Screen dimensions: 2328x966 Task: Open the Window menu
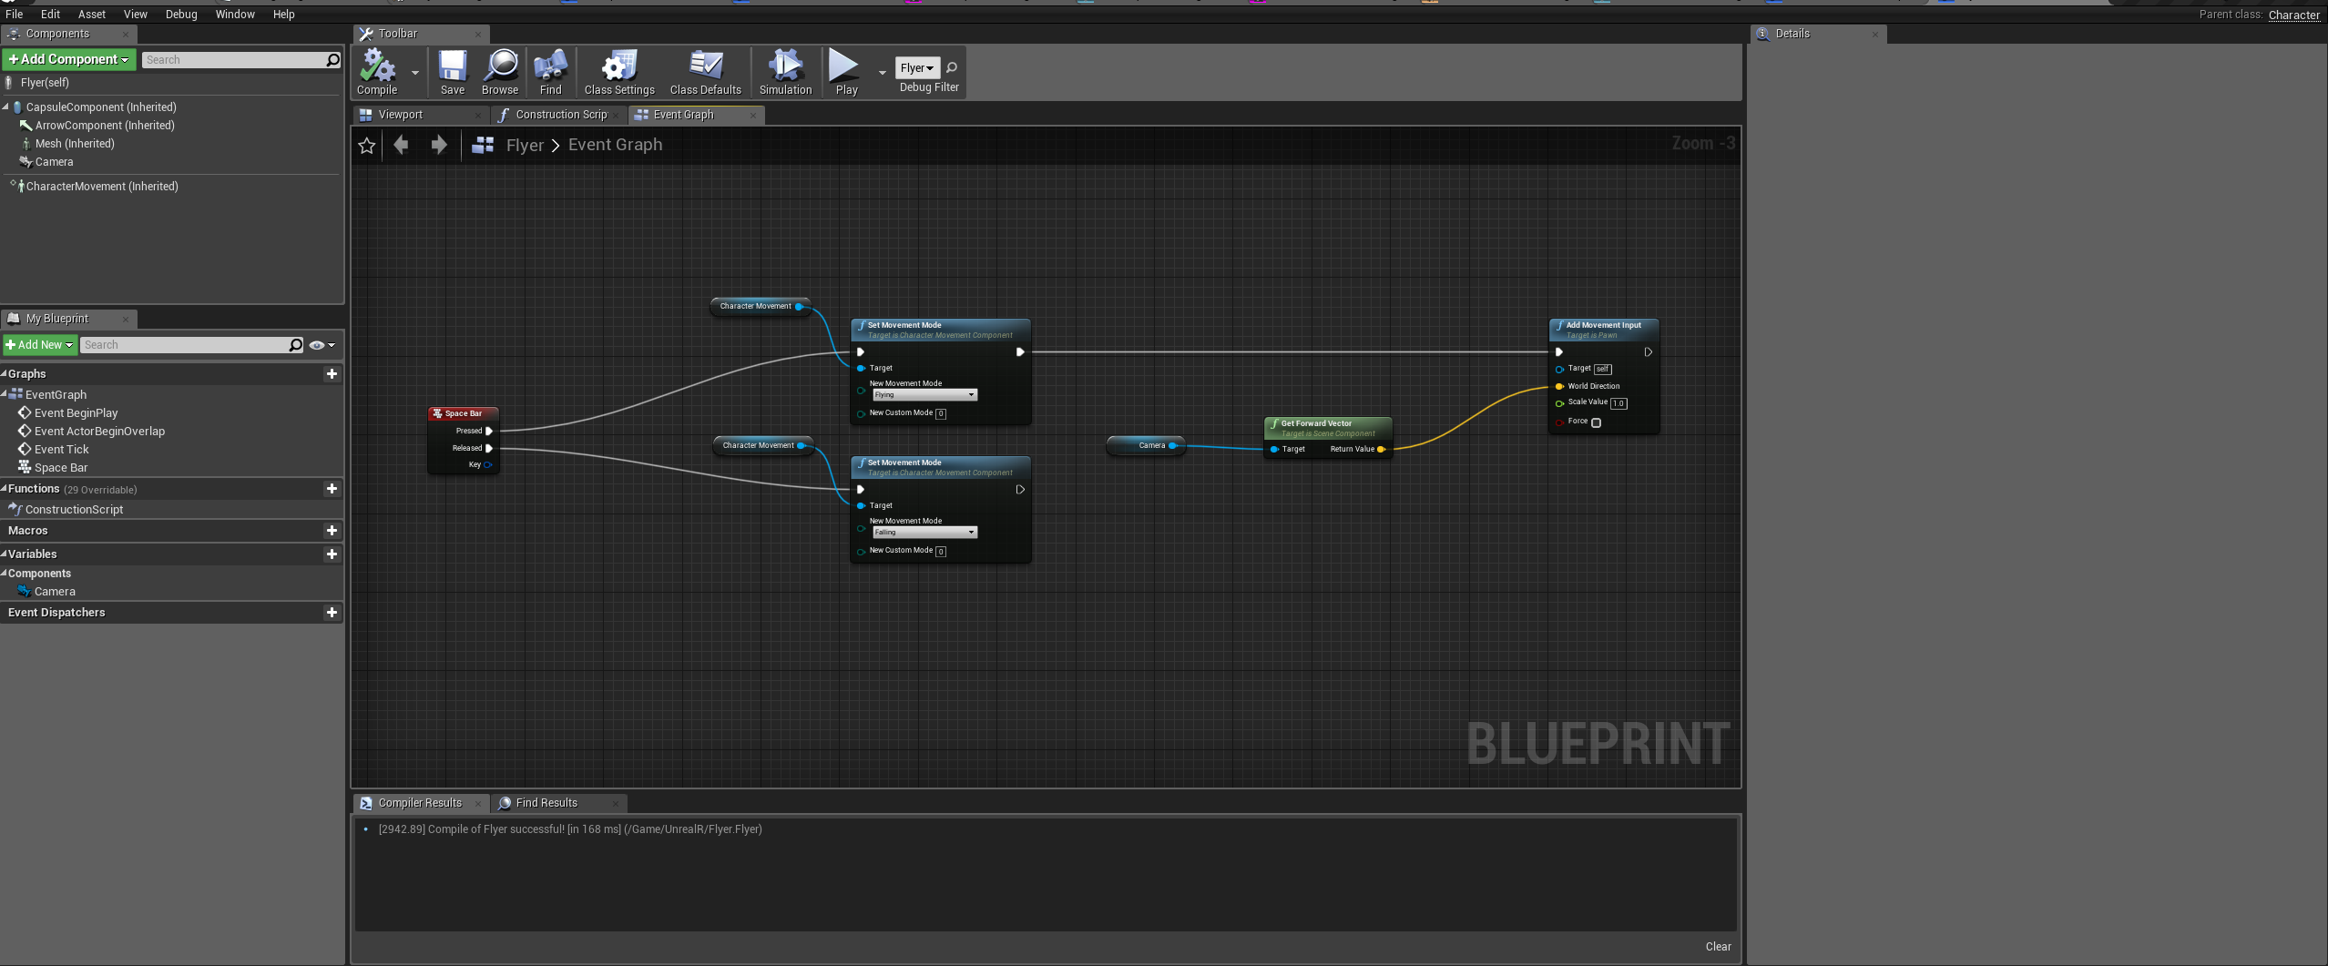coord(234,14)
